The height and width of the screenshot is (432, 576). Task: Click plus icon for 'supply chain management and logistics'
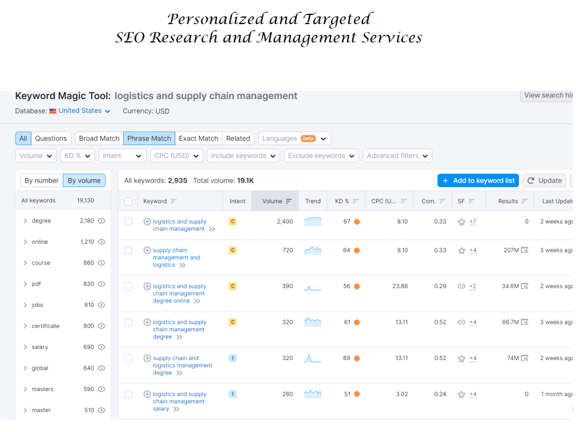click(x=147, y=250)
